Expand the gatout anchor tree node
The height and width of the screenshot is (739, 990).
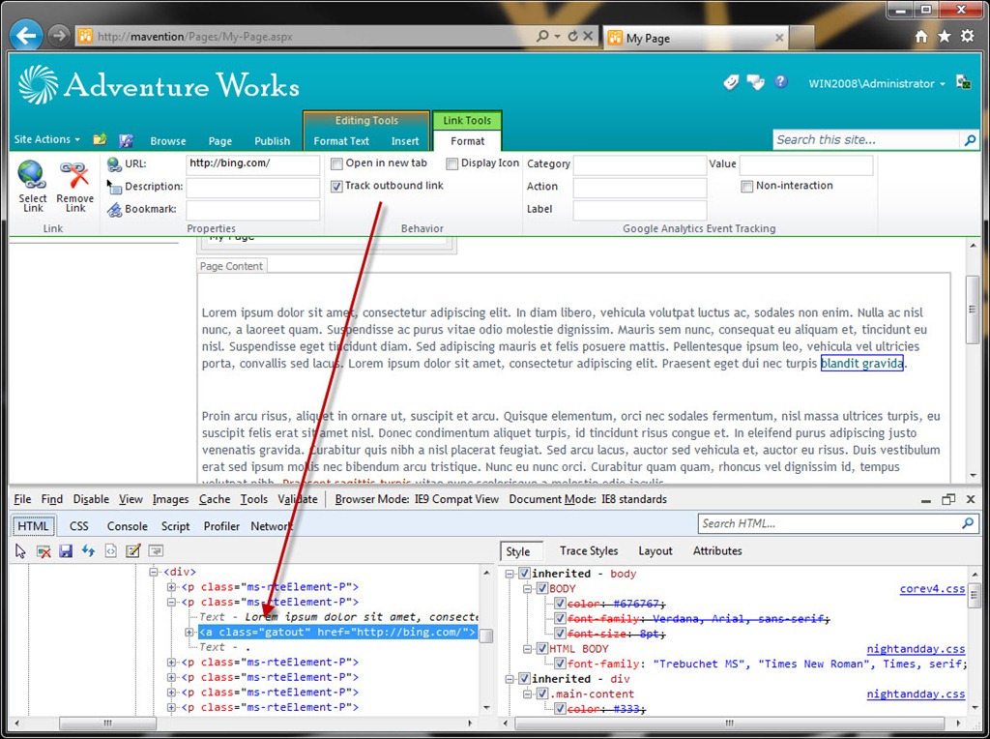click(x=189, y=633)
